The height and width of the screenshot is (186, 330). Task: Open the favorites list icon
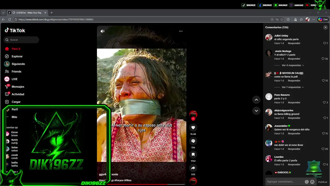tap(301, 19)
